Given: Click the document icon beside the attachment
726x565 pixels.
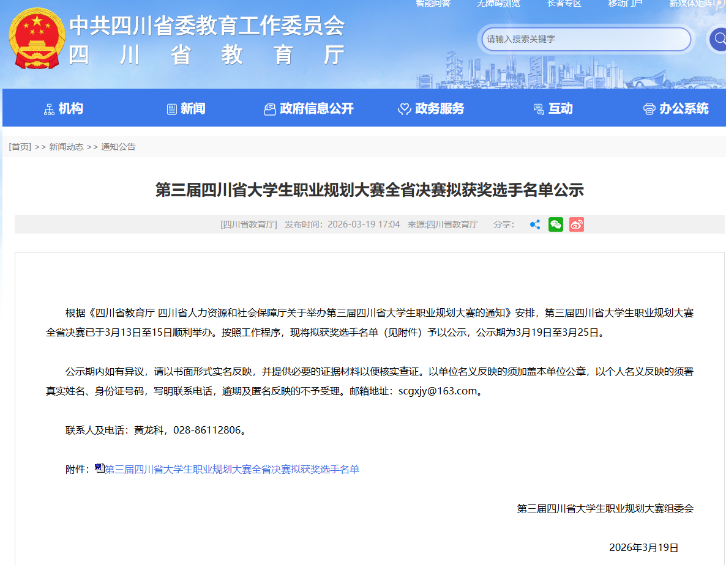Looking at the screenshot, I should (x=99, y=468).
